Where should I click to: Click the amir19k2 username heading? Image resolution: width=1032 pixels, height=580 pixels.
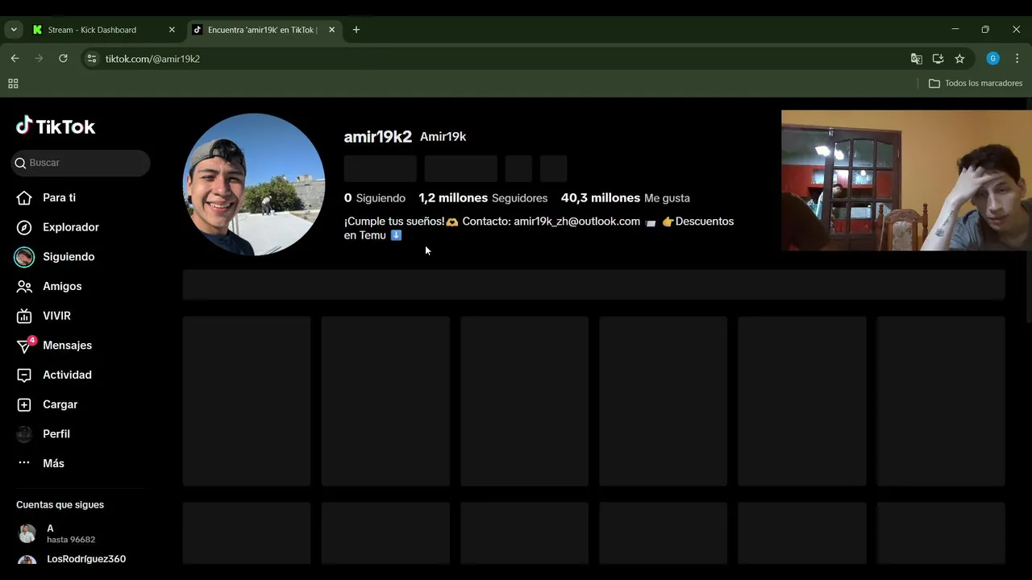point(378,136)
